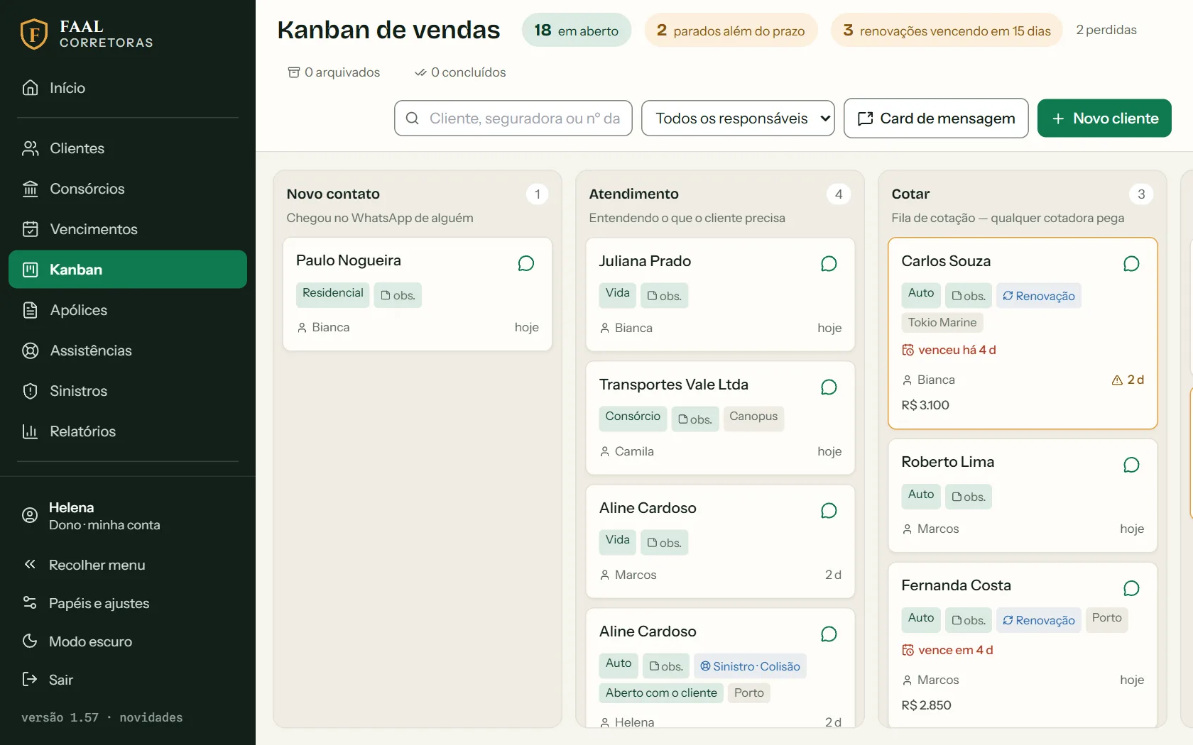Go to Início in sidebar

coord(128,88)
